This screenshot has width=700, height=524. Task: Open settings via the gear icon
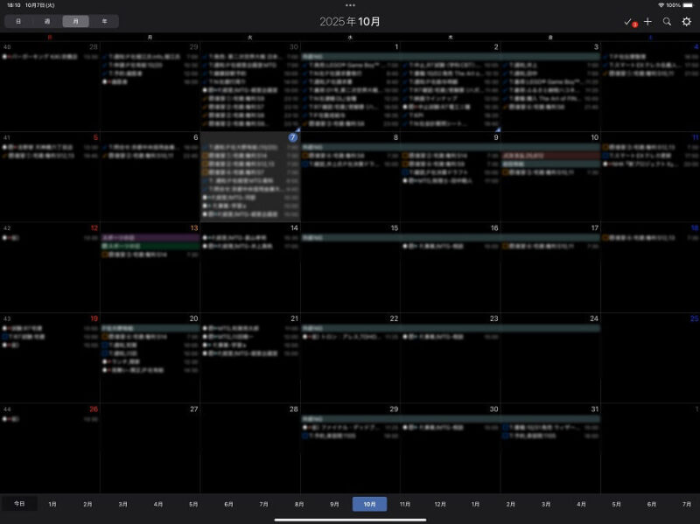[686, 22]
